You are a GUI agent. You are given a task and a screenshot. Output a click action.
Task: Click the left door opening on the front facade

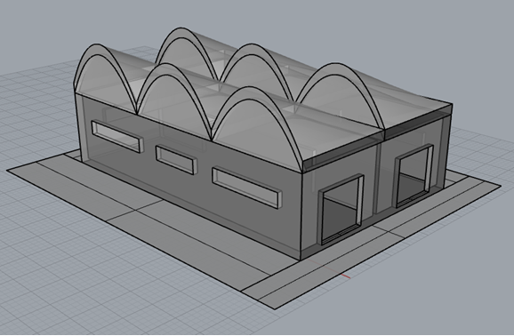341,210
